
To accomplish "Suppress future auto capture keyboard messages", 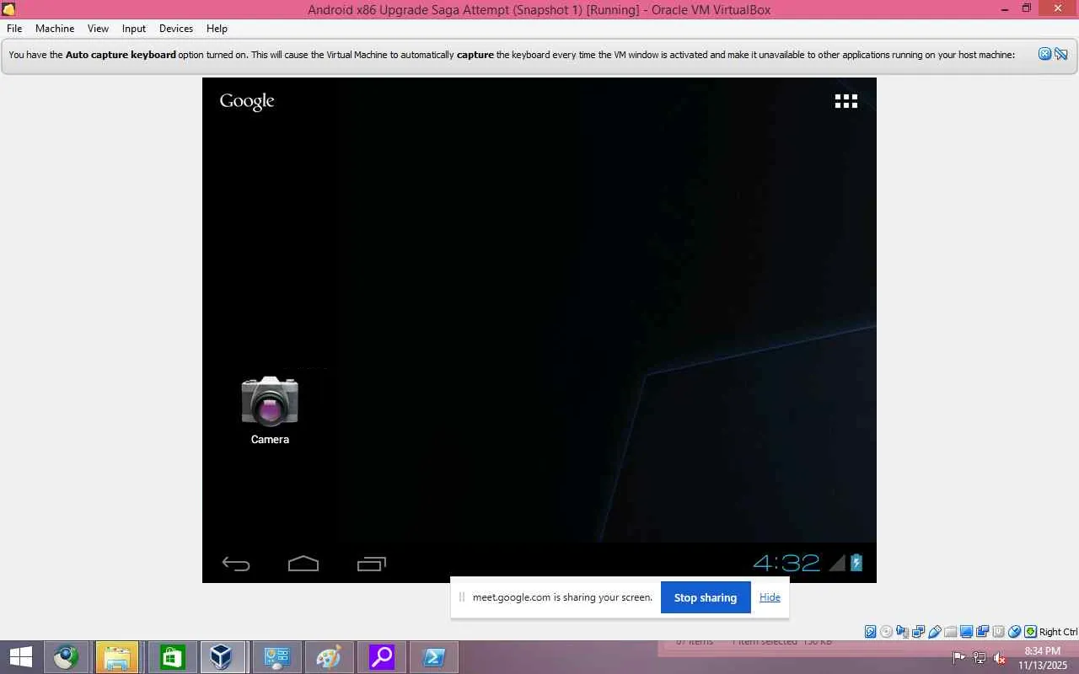I will (x=1061, y=54).
